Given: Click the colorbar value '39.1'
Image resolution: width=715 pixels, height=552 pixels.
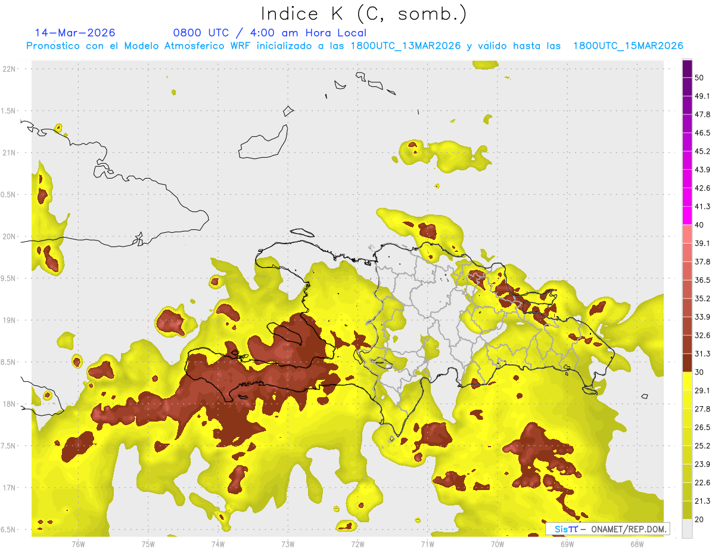Looking at the screenshot, I should (702, 244).
